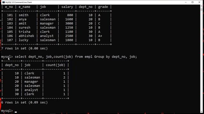Click the 'grade' column header
204x114 pixels.
(103, 7)
